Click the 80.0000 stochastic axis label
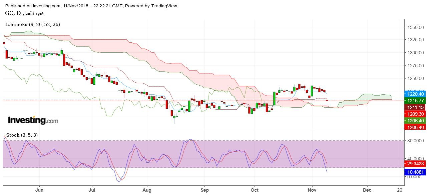The width and height of the screenshot is (428, 195). coord(415,141)
